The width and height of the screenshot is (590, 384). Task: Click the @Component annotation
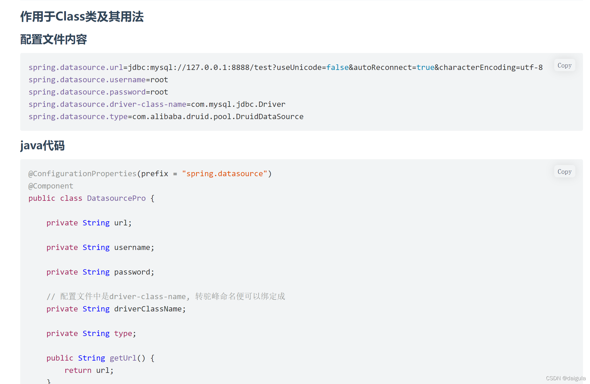click(x=51, y=186)
